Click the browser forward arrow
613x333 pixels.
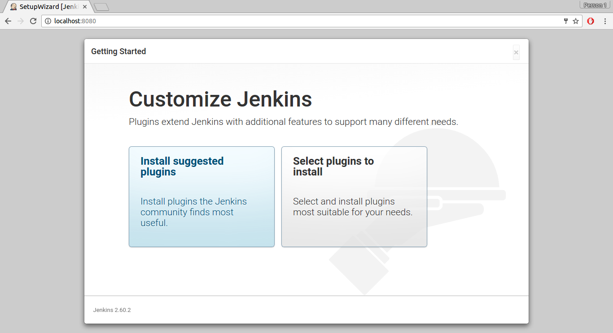point(21,21)
